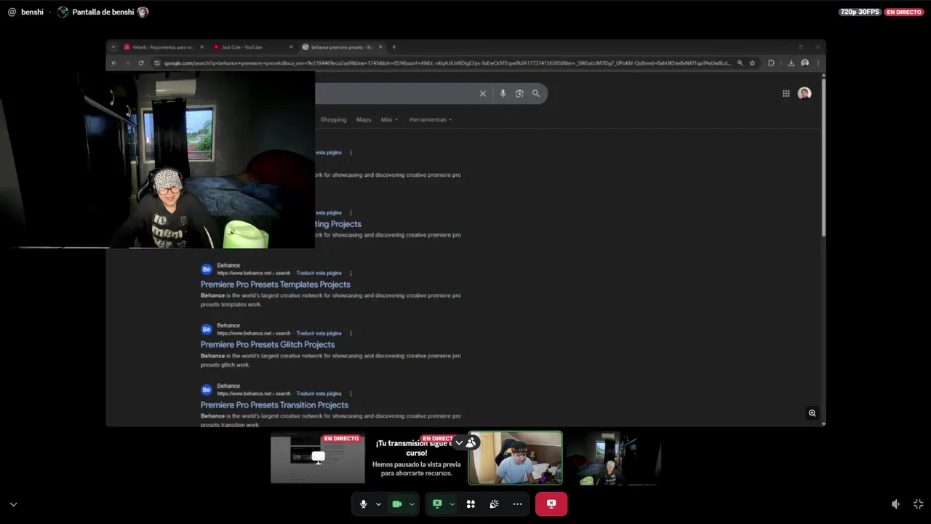Image resolution: width=931 pixels, height=524 pixels.
Task: Mute the microphone in call controls
Action: (363, 504)
